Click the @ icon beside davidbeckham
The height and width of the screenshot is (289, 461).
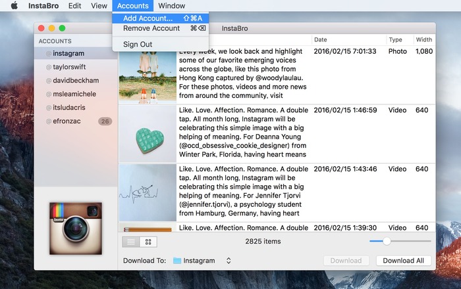point(49,81)
